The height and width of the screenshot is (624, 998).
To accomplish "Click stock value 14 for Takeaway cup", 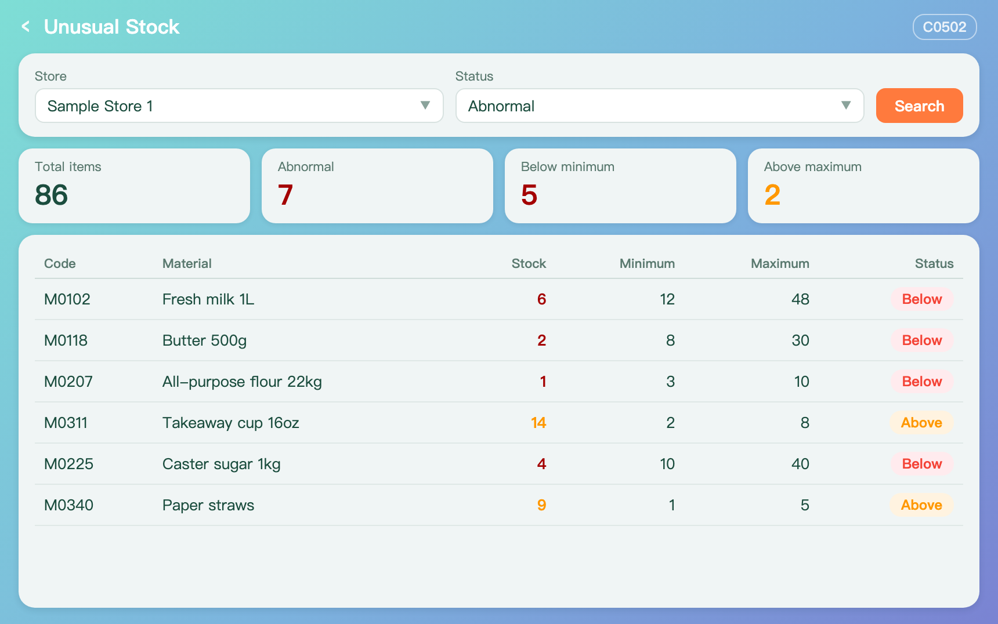I will coord(538,423).
